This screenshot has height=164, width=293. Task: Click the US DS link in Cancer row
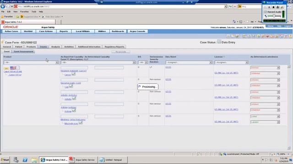point(168,67)
